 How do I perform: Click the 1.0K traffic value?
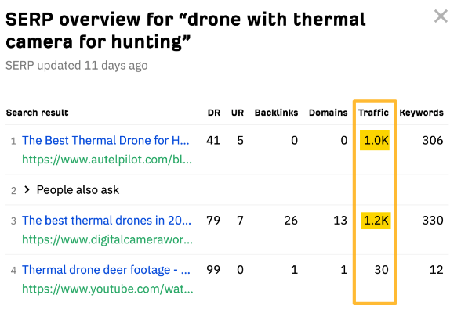point(375,140)
